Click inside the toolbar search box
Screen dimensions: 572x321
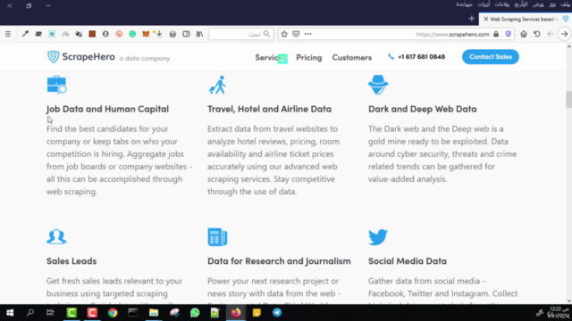coord(241,34)
